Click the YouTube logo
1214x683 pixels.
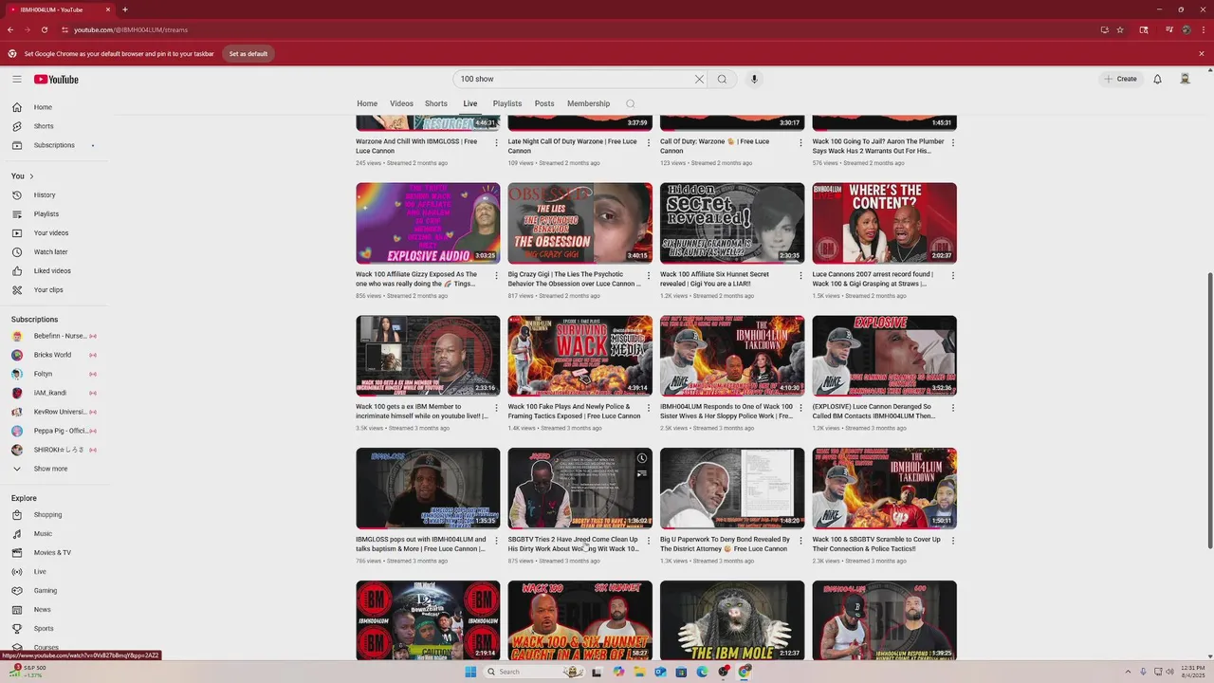click(57, 80)
